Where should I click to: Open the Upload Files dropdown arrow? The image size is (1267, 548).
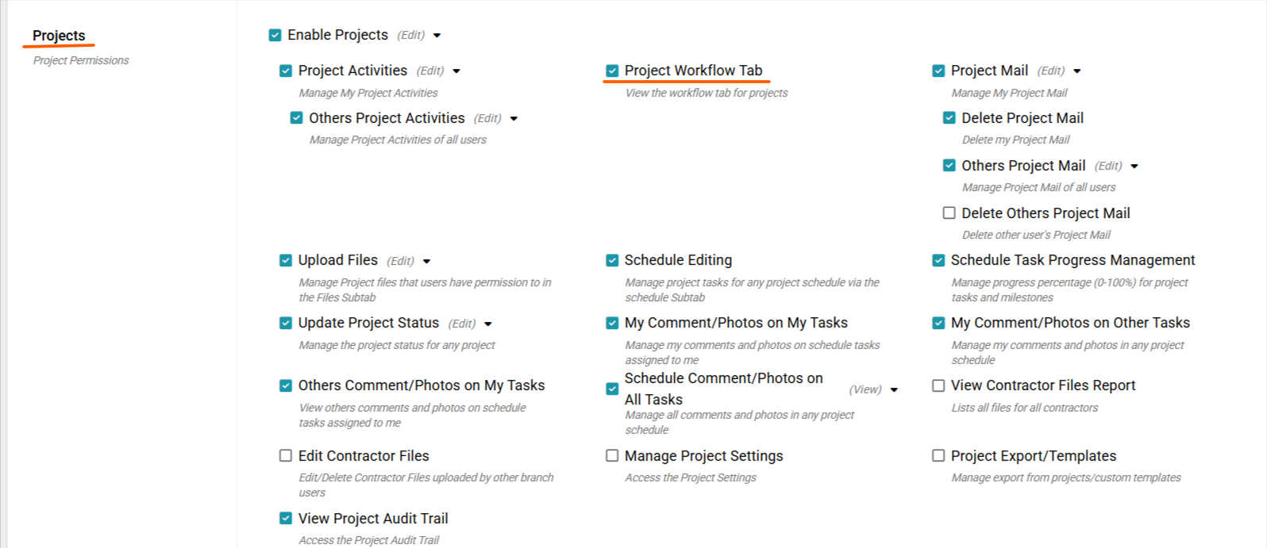coord(427,262)
